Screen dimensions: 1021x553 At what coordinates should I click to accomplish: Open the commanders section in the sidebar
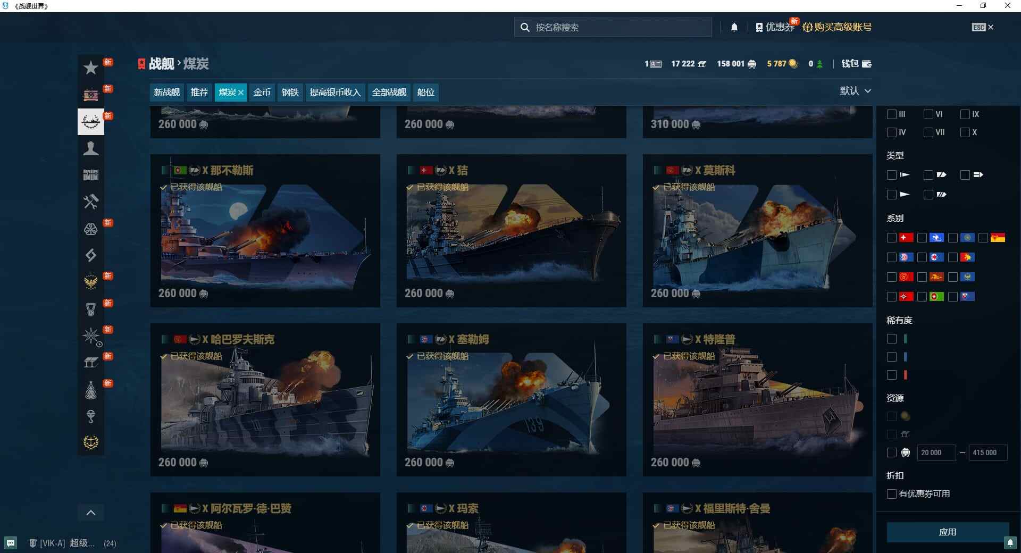pos(91,149)
